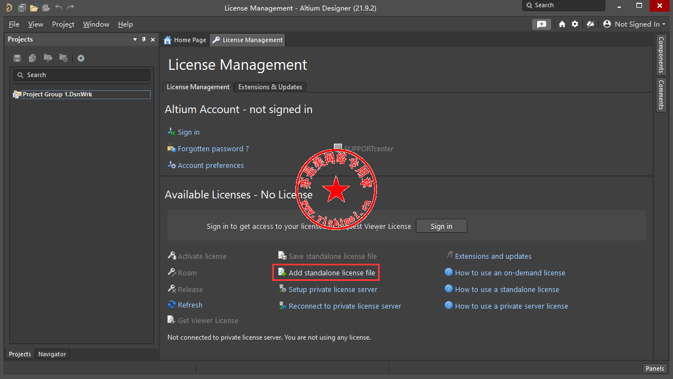
Task: Go to home via house icon in top-right toolbar
Action: click(x=562, y=24)
